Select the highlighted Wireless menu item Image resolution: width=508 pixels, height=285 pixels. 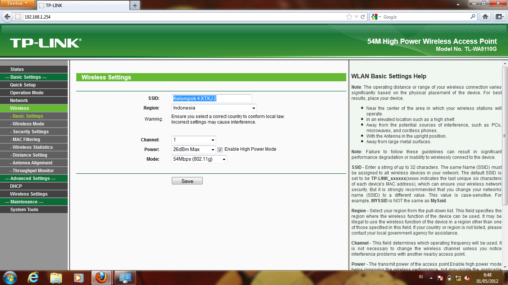pyautogui.click(x=34, y=108)
